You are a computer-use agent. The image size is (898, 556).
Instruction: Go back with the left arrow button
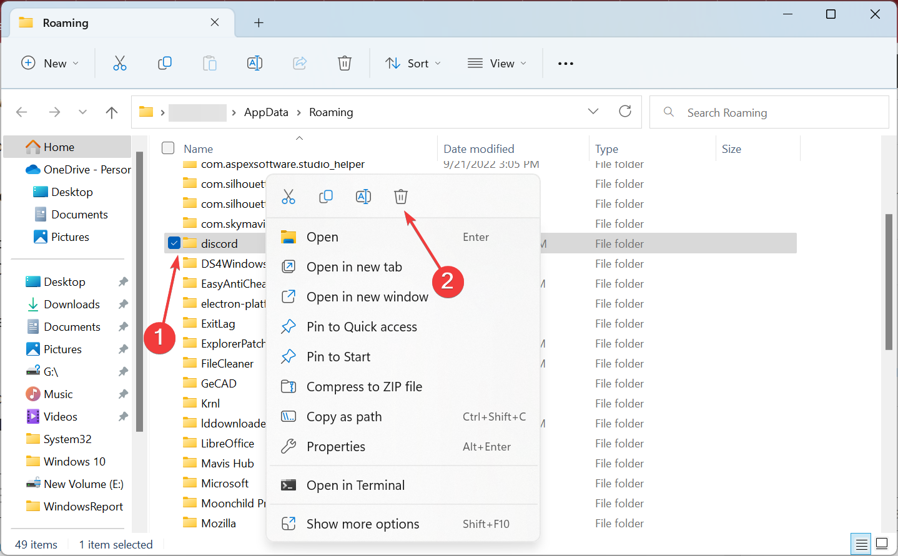click(x=22, y=112)
